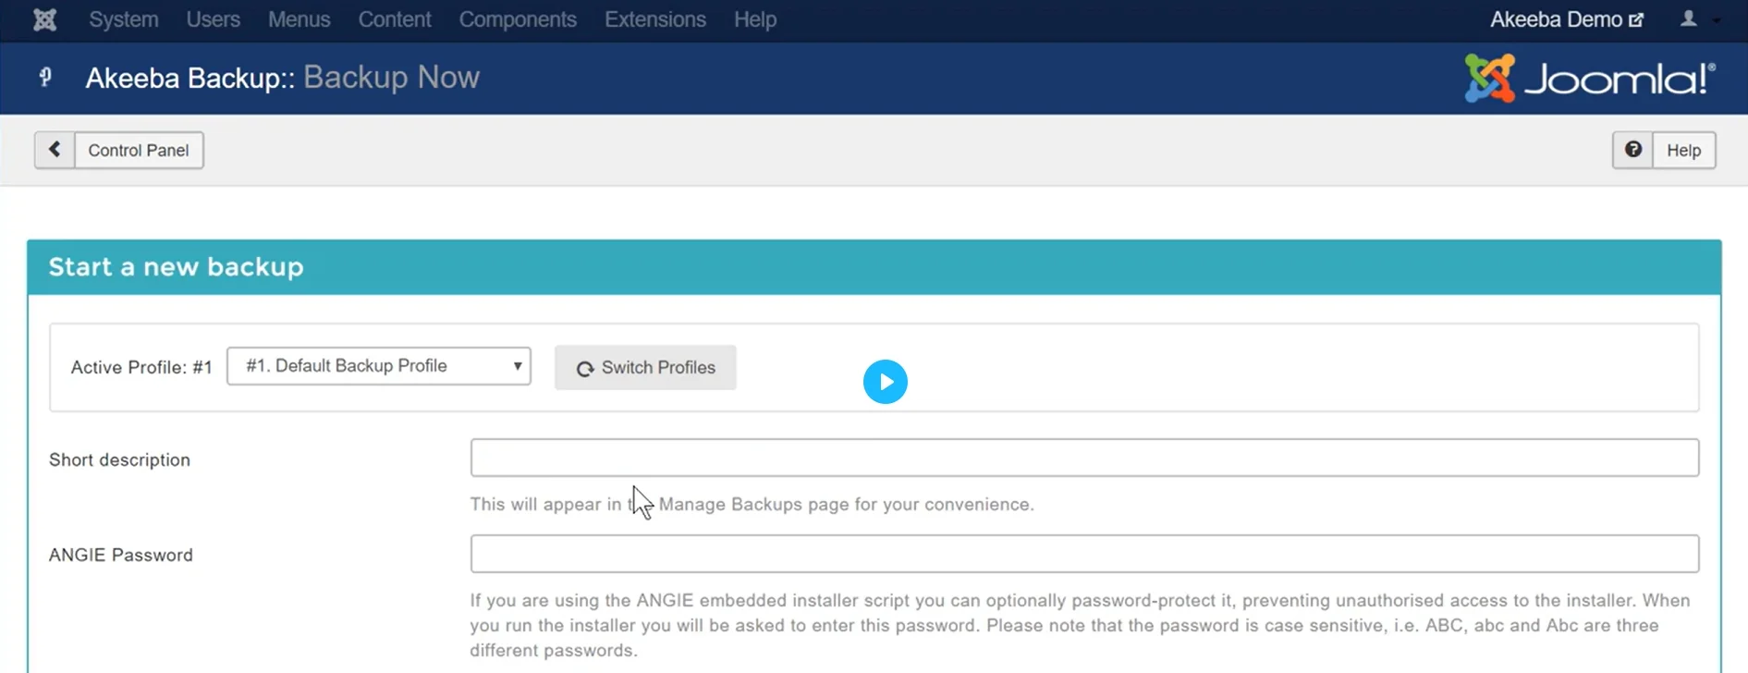Viewport: 1748px width, 673px height.
Task: Click the large Joomla! brand logo
Action: coord(1591,79)
